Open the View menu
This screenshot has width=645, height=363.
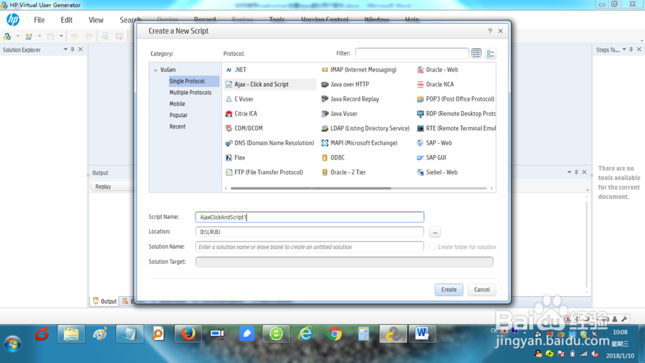click(96, 20)
